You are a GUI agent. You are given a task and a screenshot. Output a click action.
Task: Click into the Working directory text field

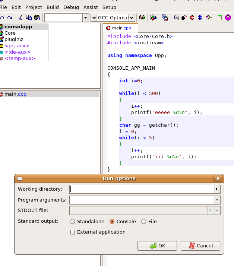coord(142,189)
